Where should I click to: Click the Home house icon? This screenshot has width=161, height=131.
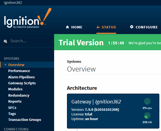click(x=68, y=27)
